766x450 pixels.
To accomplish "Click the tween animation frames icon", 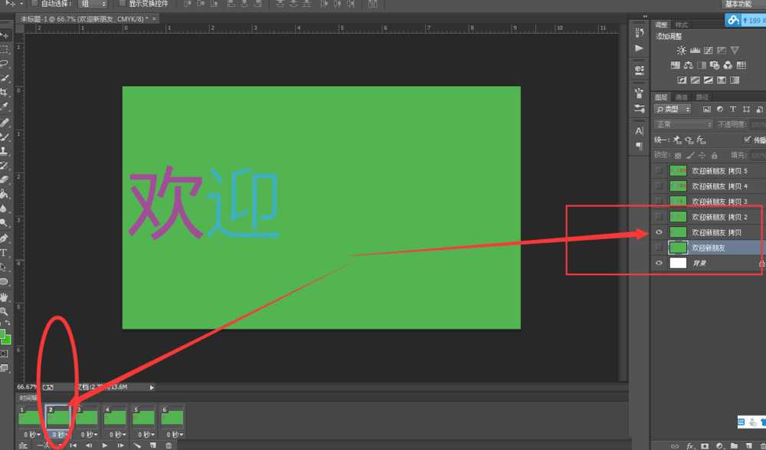I will 137,445.
